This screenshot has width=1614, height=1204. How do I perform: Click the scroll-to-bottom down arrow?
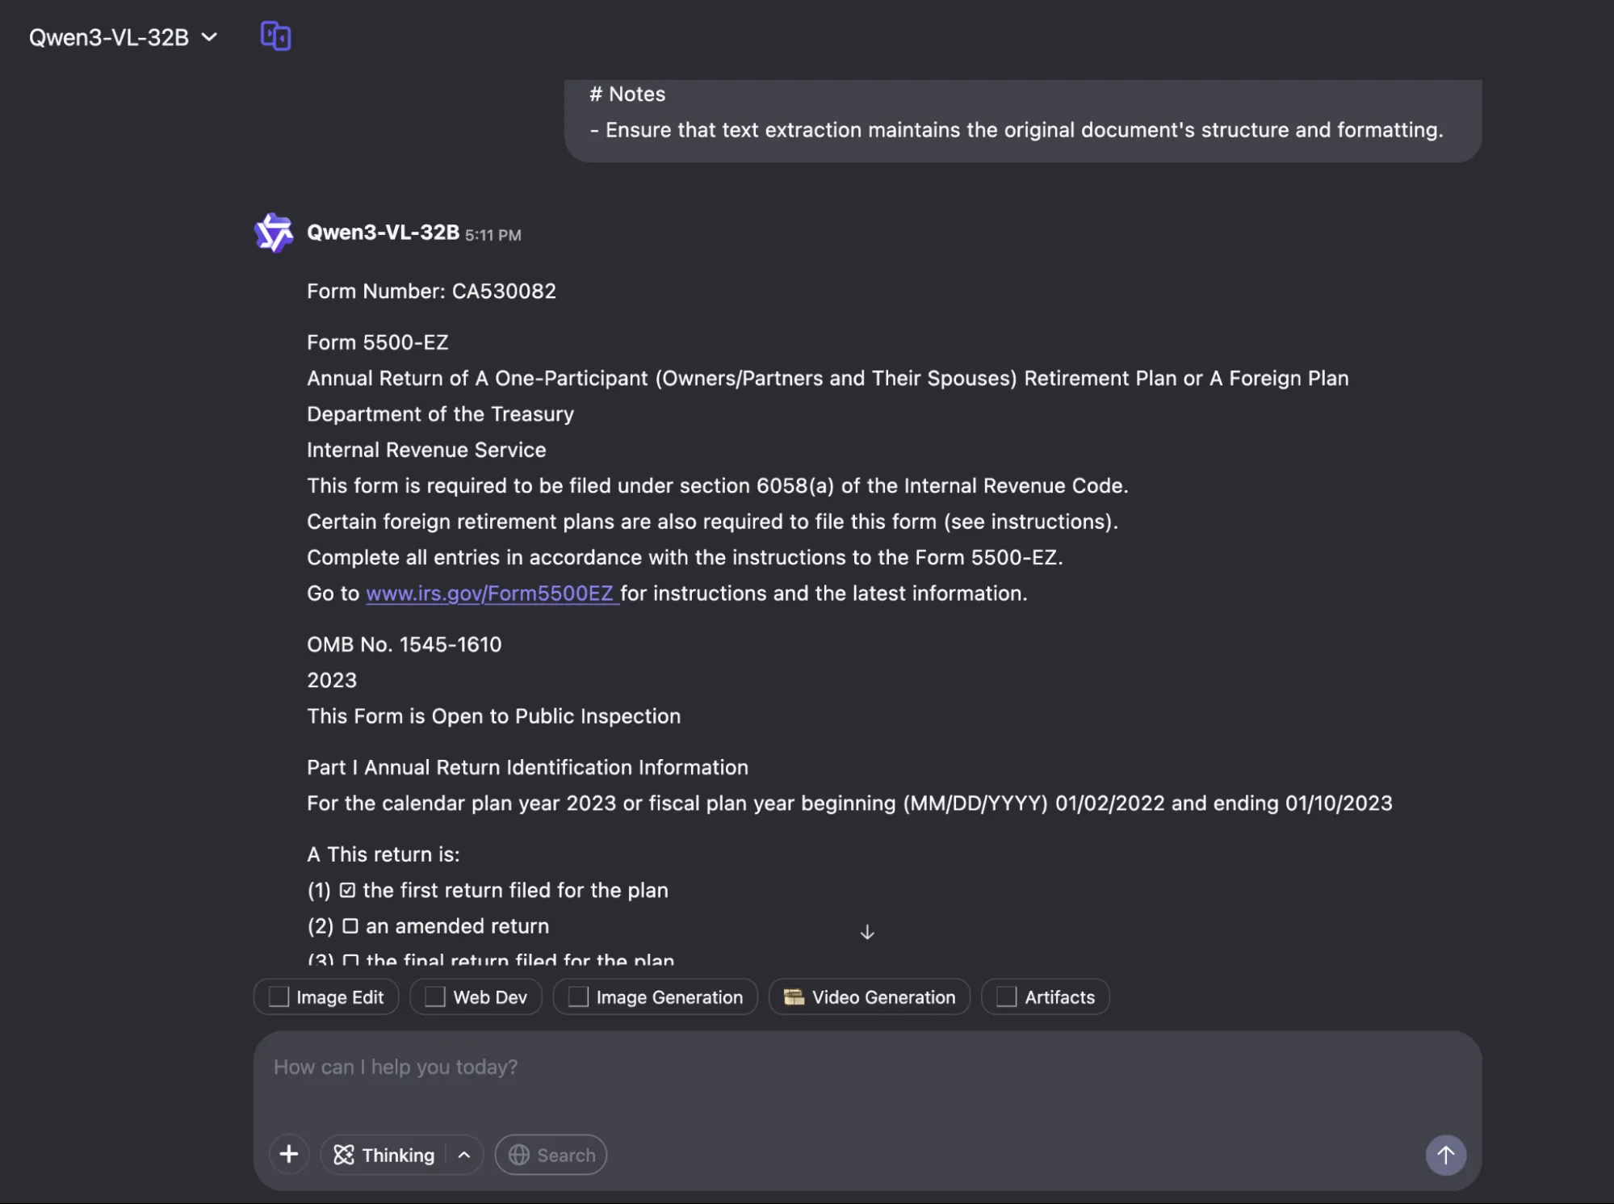[867, 933]
